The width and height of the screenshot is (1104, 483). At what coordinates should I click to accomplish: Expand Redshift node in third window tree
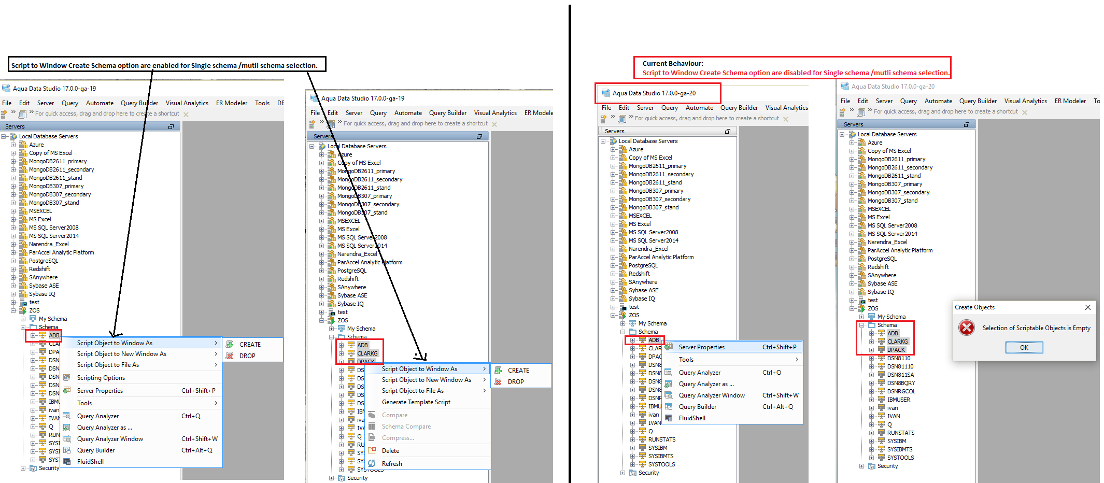click(613, 274)
